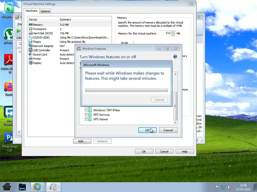Check the XPS Viewer checkbox
The height and width of the screenshot is (192, 257).
[x=86, y=119]
